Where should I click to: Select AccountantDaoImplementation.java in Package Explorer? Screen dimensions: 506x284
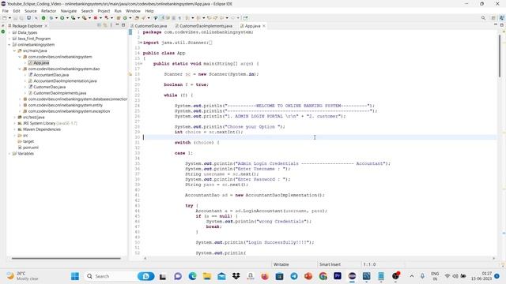pos(65,81)
